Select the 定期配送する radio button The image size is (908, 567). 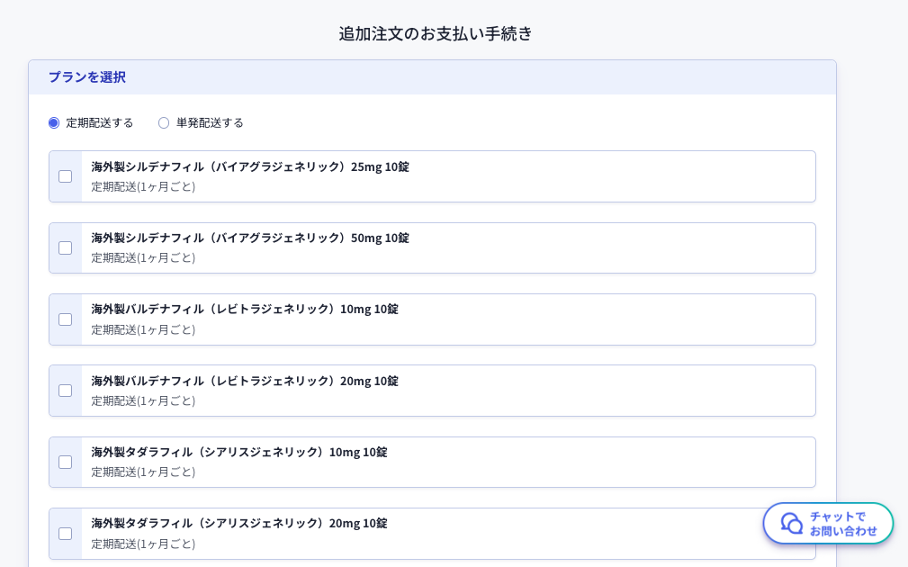tap(54, 122)
